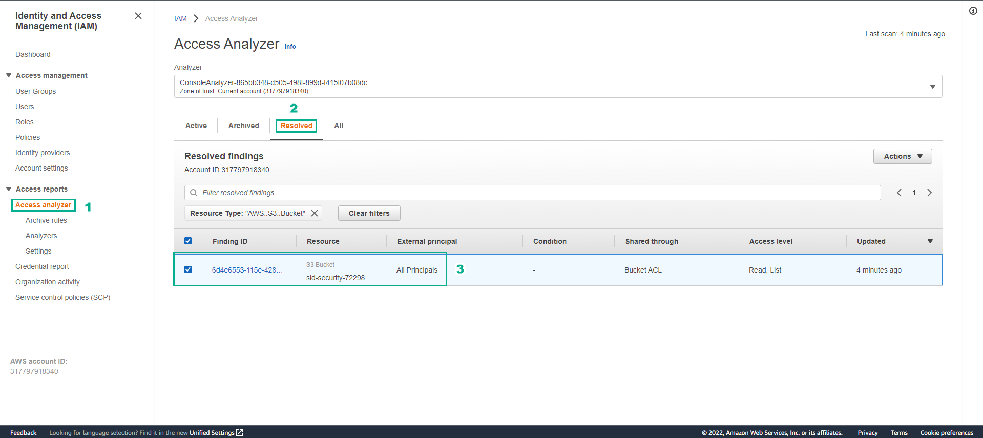
Task: Toggle the select-all findings checkbox
Action: pos(188,241)
